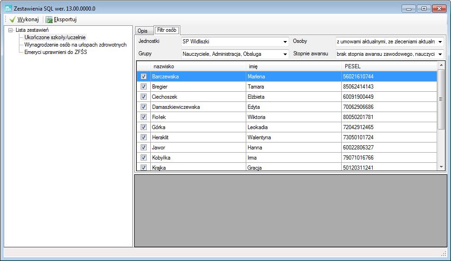Select the Filtr osób tab
This screenshot has height=261, width=451.
(x=167, y=30)
